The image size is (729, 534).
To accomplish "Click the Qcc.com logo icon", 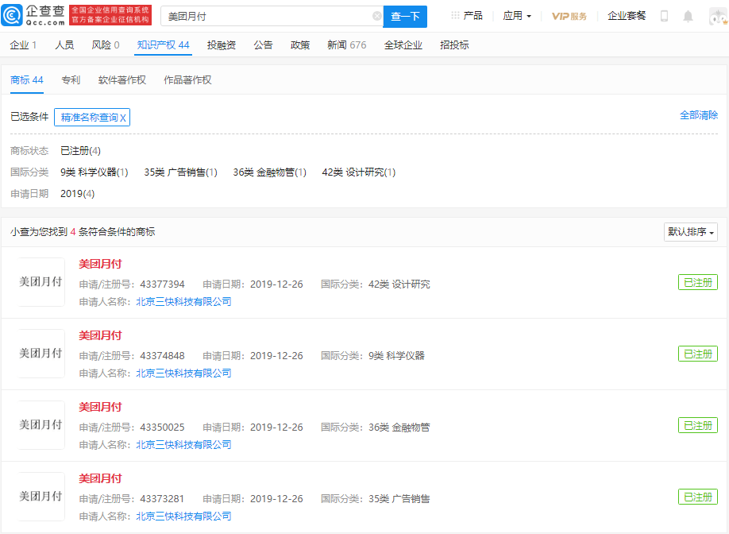I will coord(12,15).
